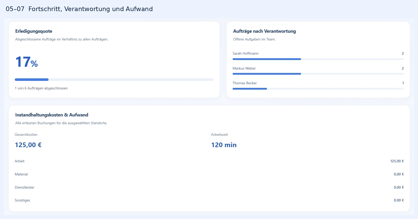Click the 'Abgeschlossene Aufträge im Verhältnis' description
418x219 pixels.
click(62, 39)
